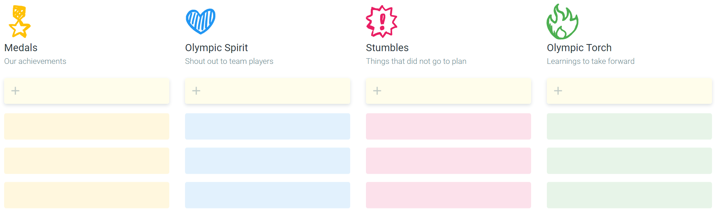Add a new card under Olympic Torch
Screen dimensions: 718x211
pyautogui.click(x=629, y=91)
